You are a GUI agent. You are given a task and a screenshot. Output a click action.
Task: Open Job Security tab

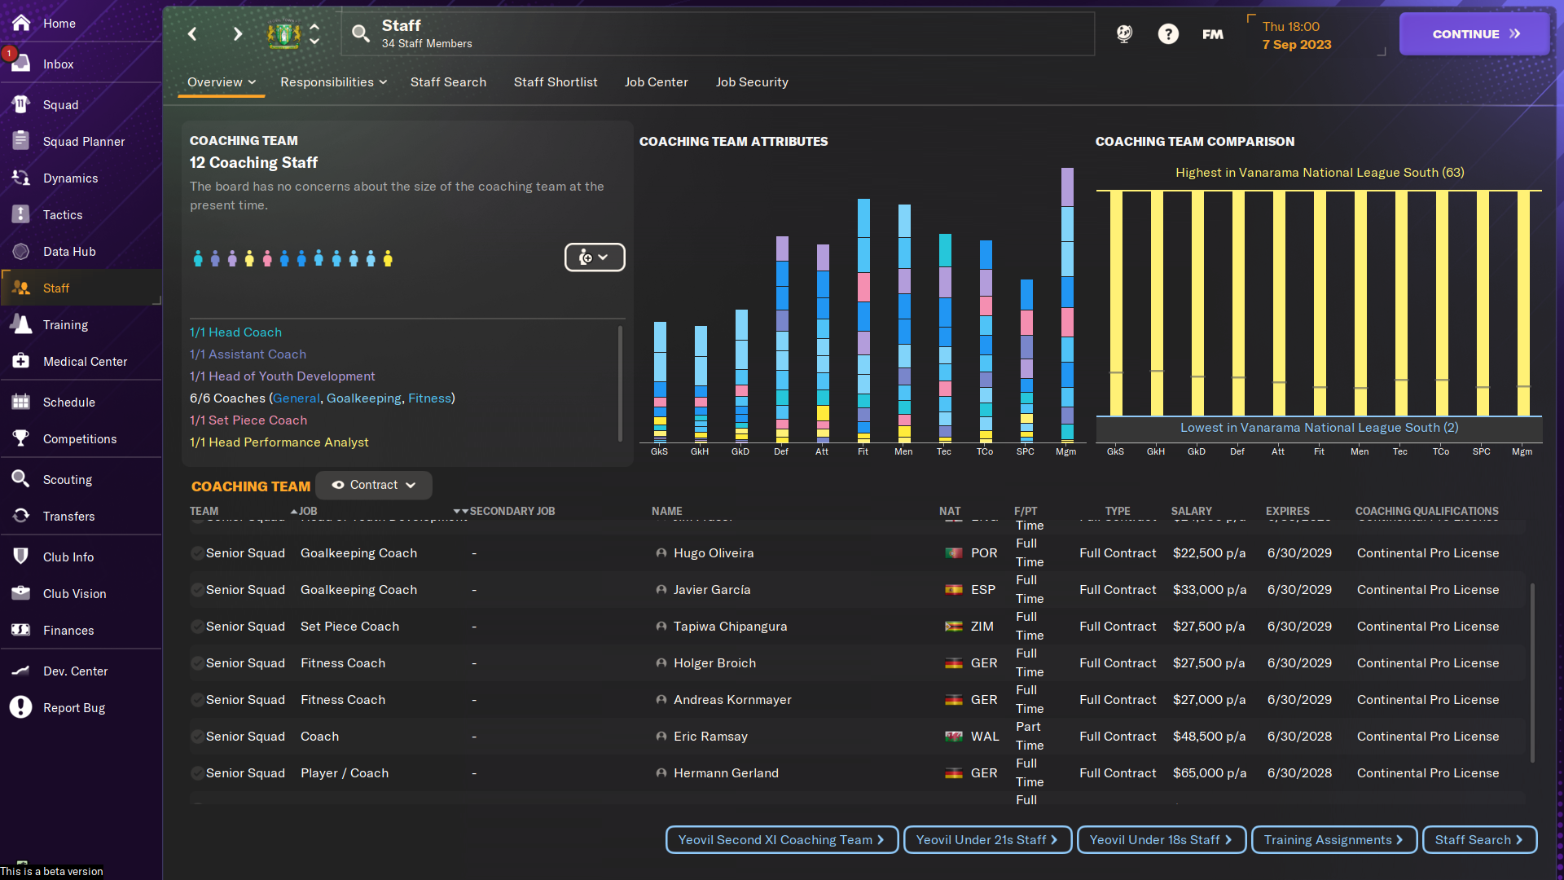click(752, 82)
